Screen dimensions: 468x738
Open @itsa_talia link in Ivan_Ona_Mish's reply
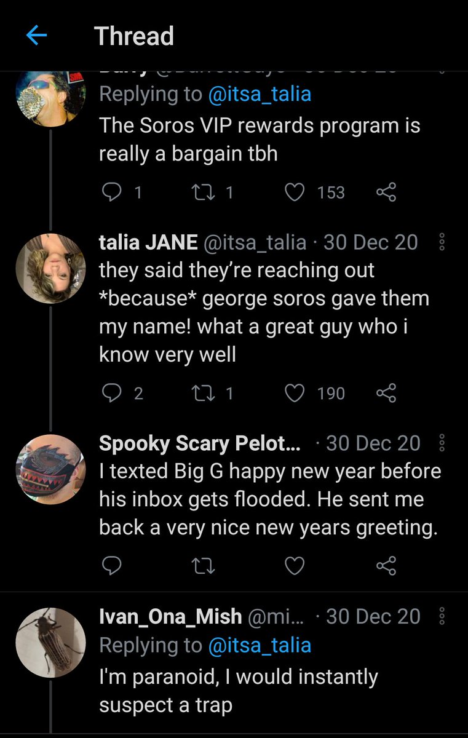260,645
